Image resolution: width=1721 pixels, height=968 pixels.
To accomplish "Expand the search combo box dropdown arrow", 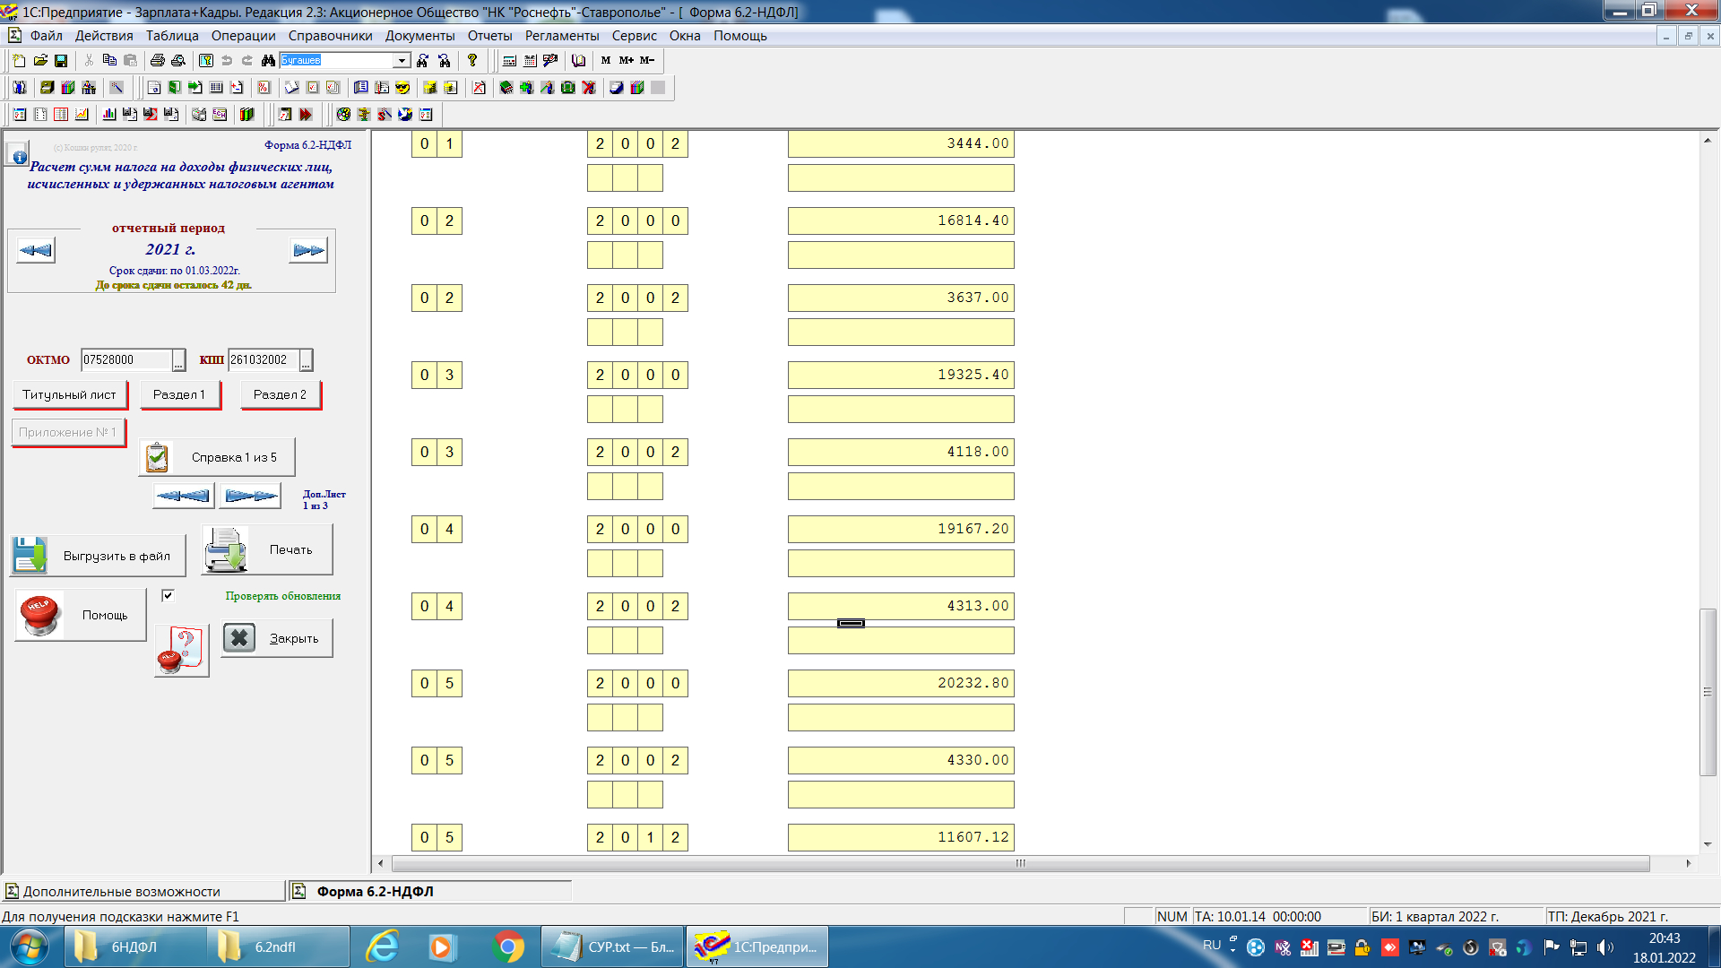I will point(402,61).
